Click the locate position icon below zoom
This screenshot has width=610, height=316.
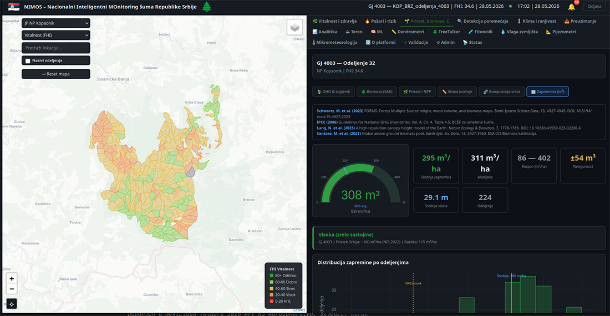click(x=12, y=304)
